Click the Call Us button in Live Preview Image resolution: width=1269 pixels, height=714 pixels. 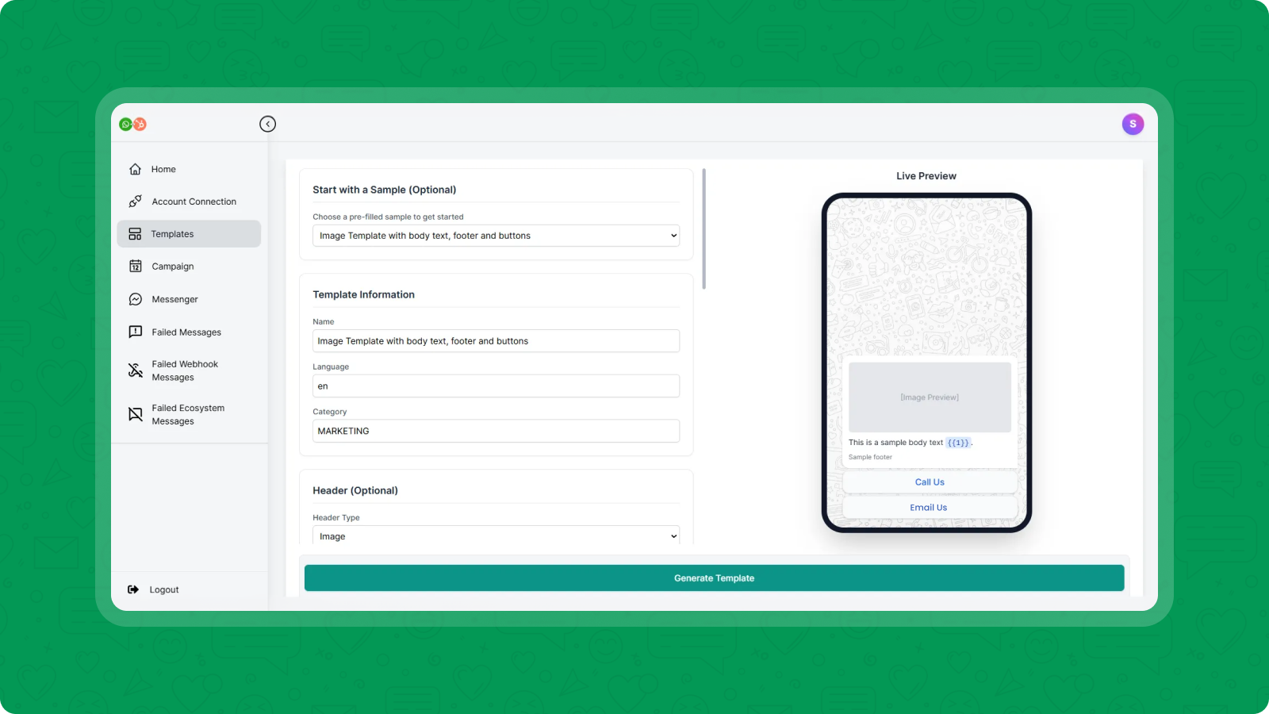click(x=929, y=482)
